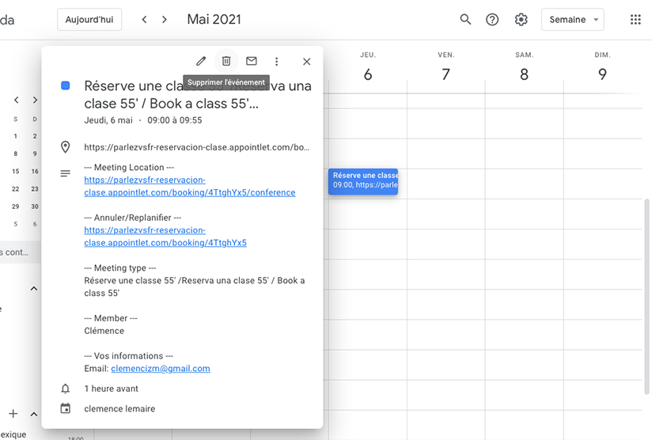Open the calendar search magnifier

(x=465, y=20)
